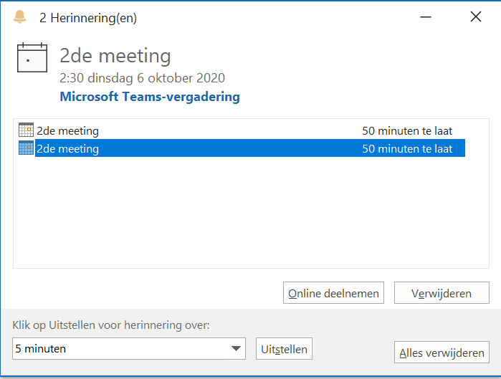Select the first 2de meeting reminder
Image resolution: width=501 pixels, height=379 pixels.
tap(242, 130)
